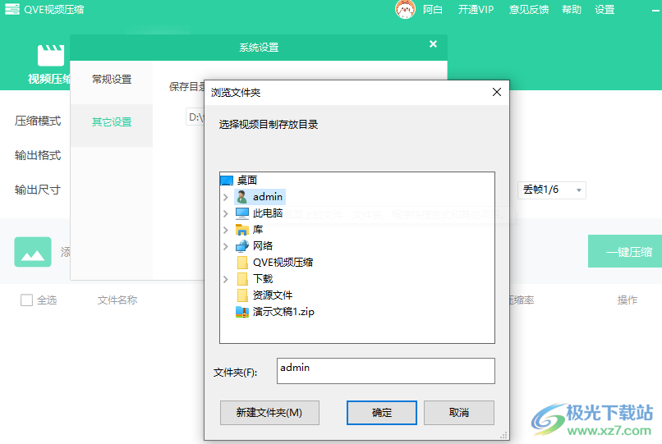Click the 新建文件夹(M) button
This screenshot has width=662, height=444.
point(269,413)
